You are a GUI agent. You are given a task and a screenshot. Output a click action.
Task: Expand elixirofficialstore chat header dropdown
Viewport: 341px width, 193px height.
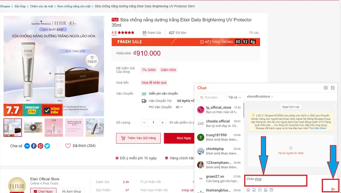pos(260,96)
